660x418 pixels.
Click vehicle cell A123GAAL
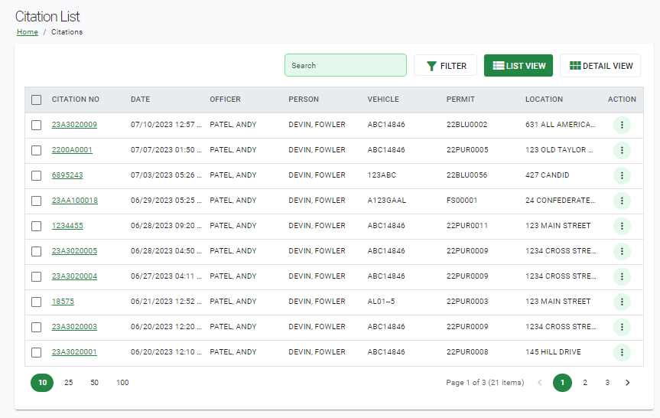tap(386, 201)
